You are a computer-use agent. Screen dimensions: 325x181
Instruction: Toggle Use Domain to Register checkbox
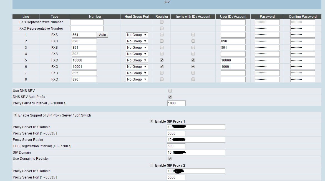[x=170, y=159]
